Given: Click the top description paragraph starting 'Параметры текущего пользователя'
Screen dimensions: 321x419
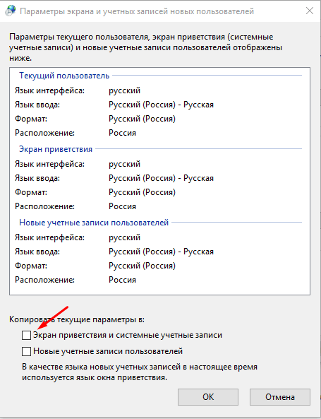Looking at the screenshot, I should pos(146,47).
